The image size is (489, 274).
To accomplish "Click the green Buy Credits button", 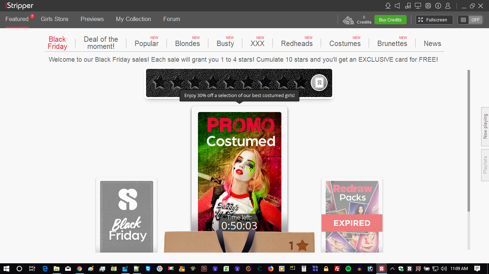I will point(390,20).
